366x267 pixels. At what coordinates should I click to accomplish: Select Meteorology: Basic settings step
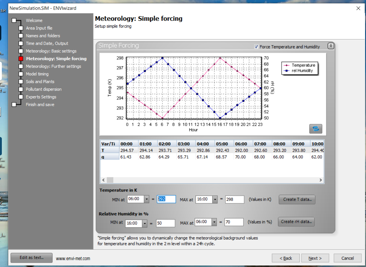pos(51,51)
